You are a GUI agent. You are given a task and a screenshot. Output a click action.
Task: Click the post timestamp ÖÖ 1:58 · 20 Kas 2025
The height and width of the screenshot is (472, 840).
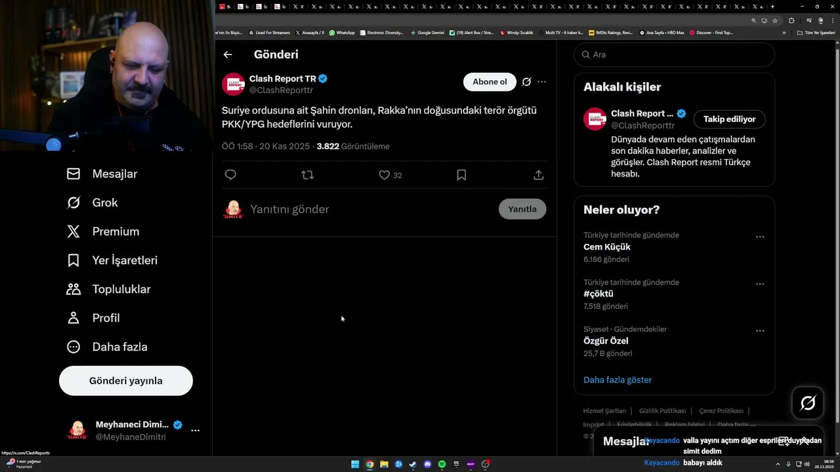266,146
